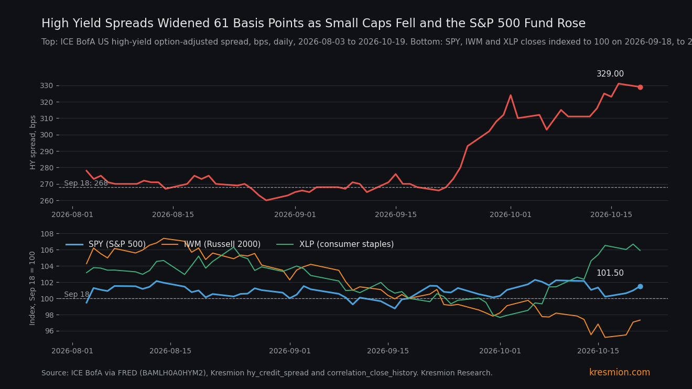
Task: Click the 'HY spread, bps' axis title
Action: pyautogui.click(x=33, y=142)
